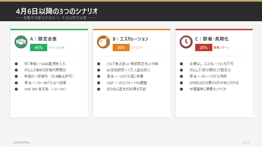This screenshot has height=147, width=262.
Task: Click the メインシナリオ label
Action: pos(56,48)
